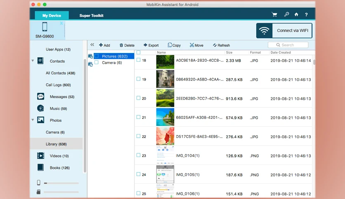Click the phone storage usage bar
The image size is (345, 199).
pos(61,183)
